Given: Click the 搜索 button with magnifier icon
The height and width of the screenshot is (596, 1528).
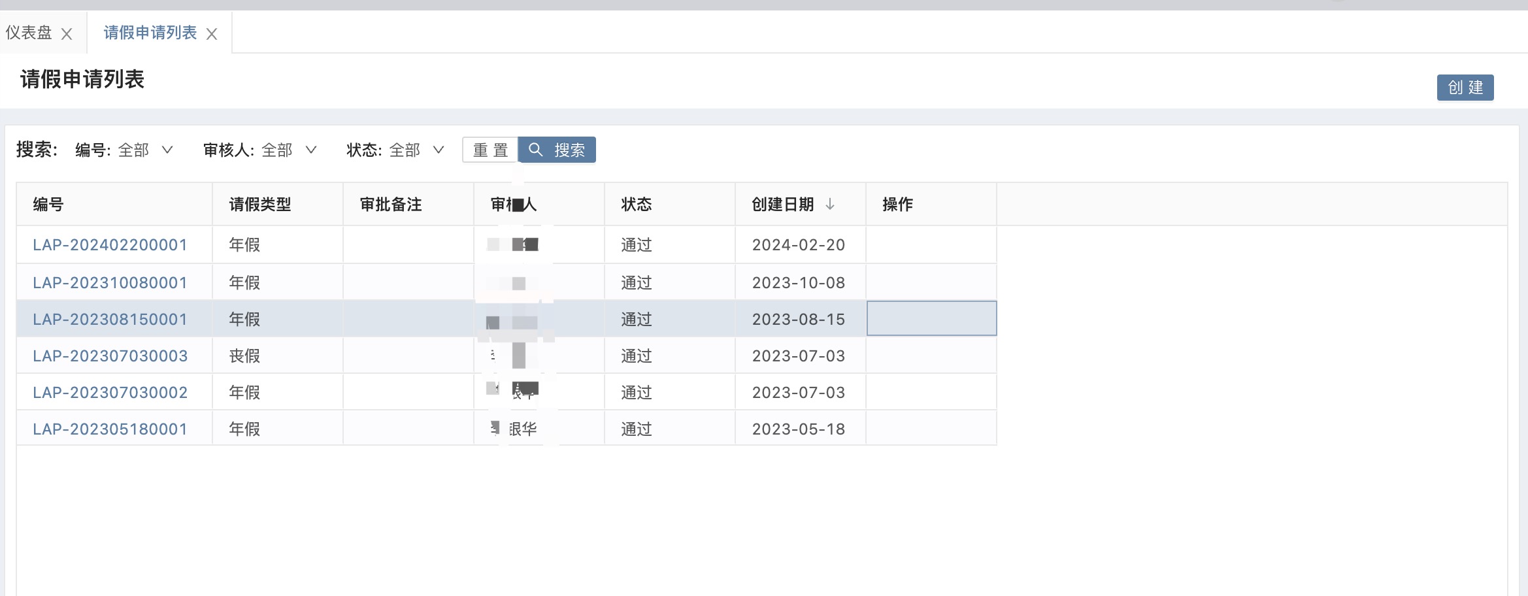Looking at the screenshot, I should click(557, 150).
